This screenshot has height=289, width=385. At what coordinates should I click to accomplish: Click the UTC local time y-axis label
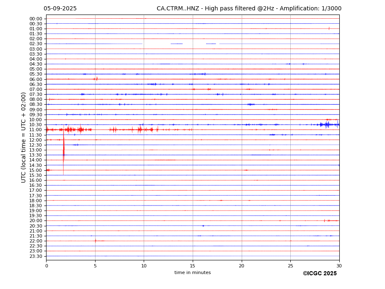click(x=23, y=137)
